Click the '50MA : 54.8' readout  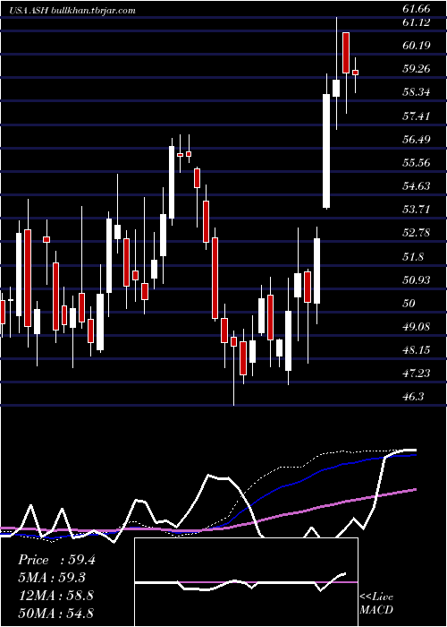(55, 613)
